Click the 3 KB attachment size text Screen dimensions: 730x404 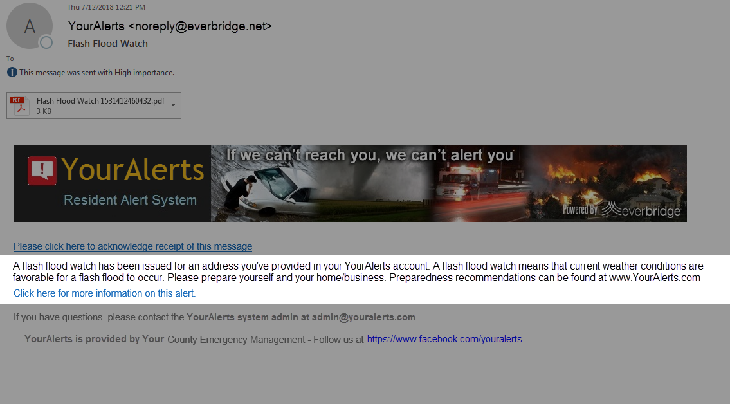click(x=44, y=111)
